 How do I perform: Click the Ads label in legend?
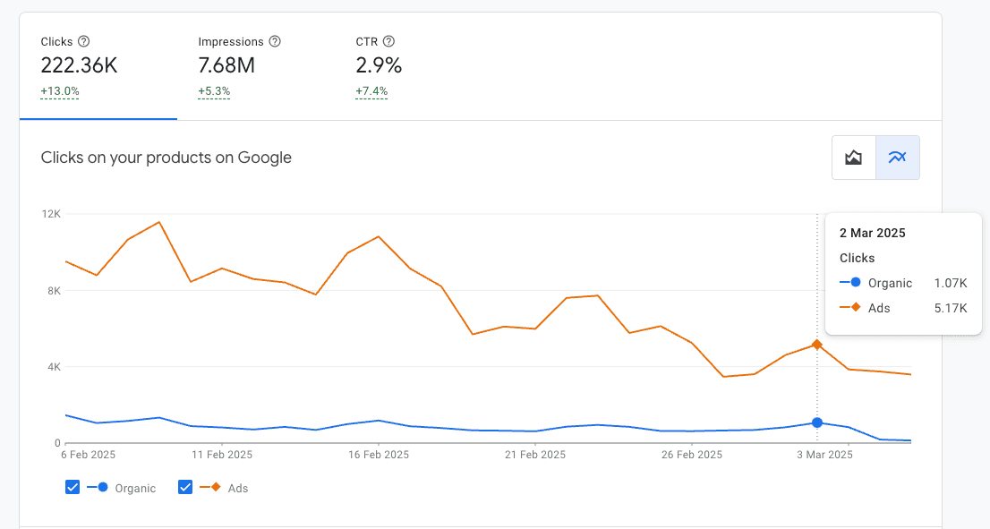pos(238,488)
